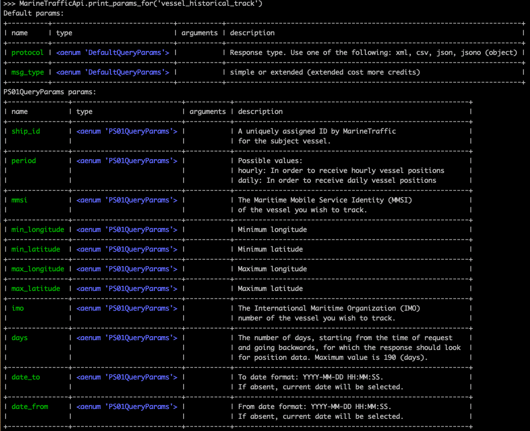Click the 'type' header in PS01QueryParams table

(84, 112)
